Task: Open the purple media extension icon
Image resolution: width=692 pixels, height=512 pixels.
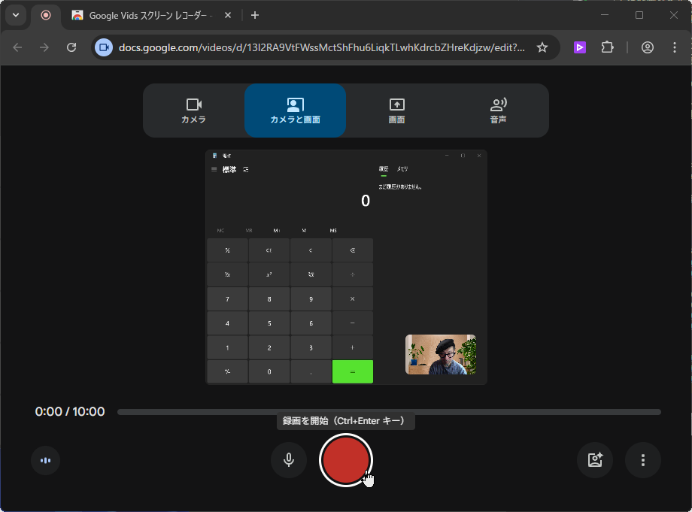Action: 580,47
